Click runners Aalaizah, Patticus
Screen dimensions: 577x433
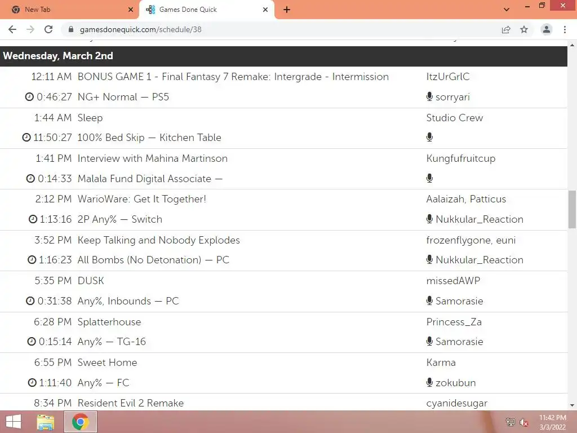tap(466, 199)
